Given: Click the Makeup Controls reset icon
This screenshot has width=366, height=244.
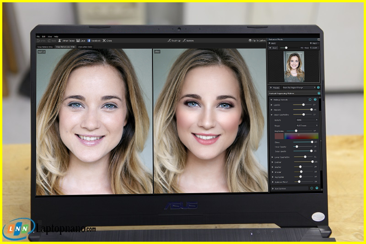Looking at the screenshot, I should [x=310, y=99].
